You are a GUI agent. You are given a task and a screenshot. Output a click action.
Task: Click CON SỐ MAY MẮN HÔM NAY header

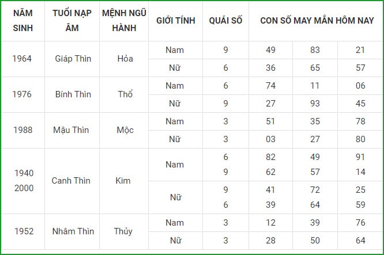pyautogui.click(x=317, y=21)
